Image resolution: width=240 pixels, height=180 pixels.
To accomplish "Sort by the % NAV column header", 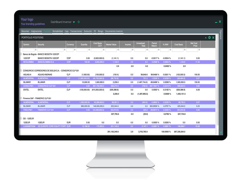I will (x=166, y=45).
